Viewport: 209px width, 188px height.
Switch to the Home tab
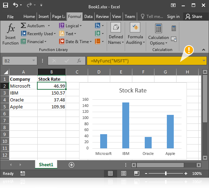coord(29,17)
